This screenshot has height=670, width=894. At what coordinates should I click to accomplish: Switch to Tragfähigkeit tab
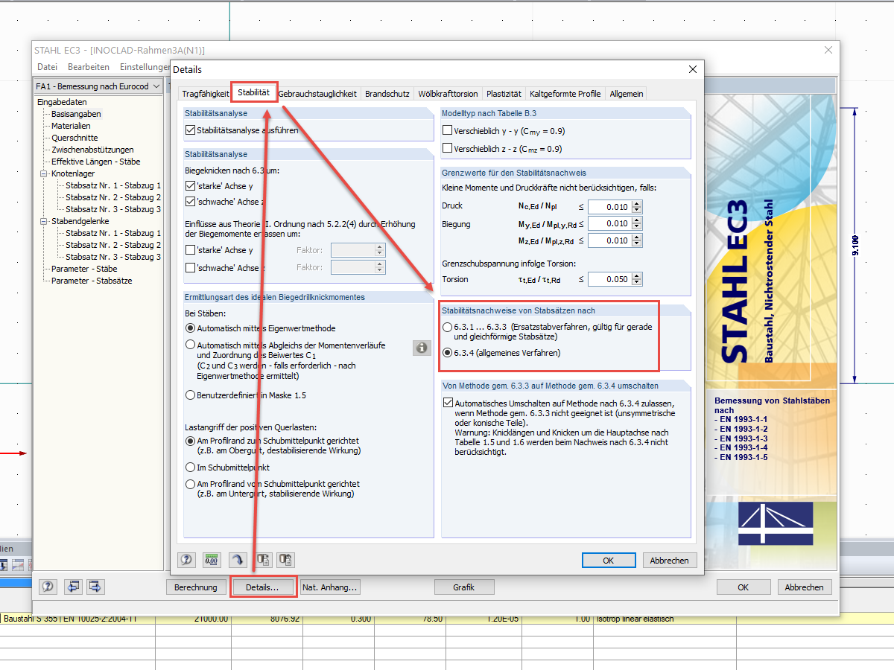coord(205,94)
